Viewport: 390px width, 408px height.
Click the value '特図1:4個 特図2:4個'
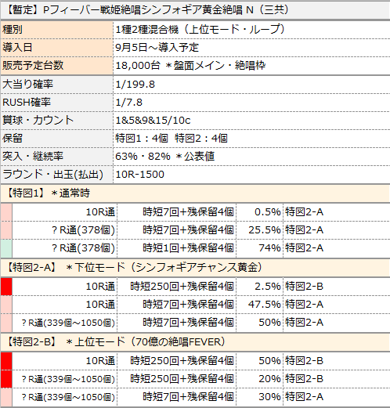point(172,139)
